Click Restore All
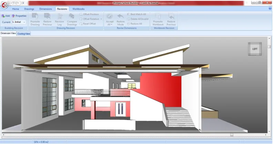 pyautogui.click(x=134, y=24)
